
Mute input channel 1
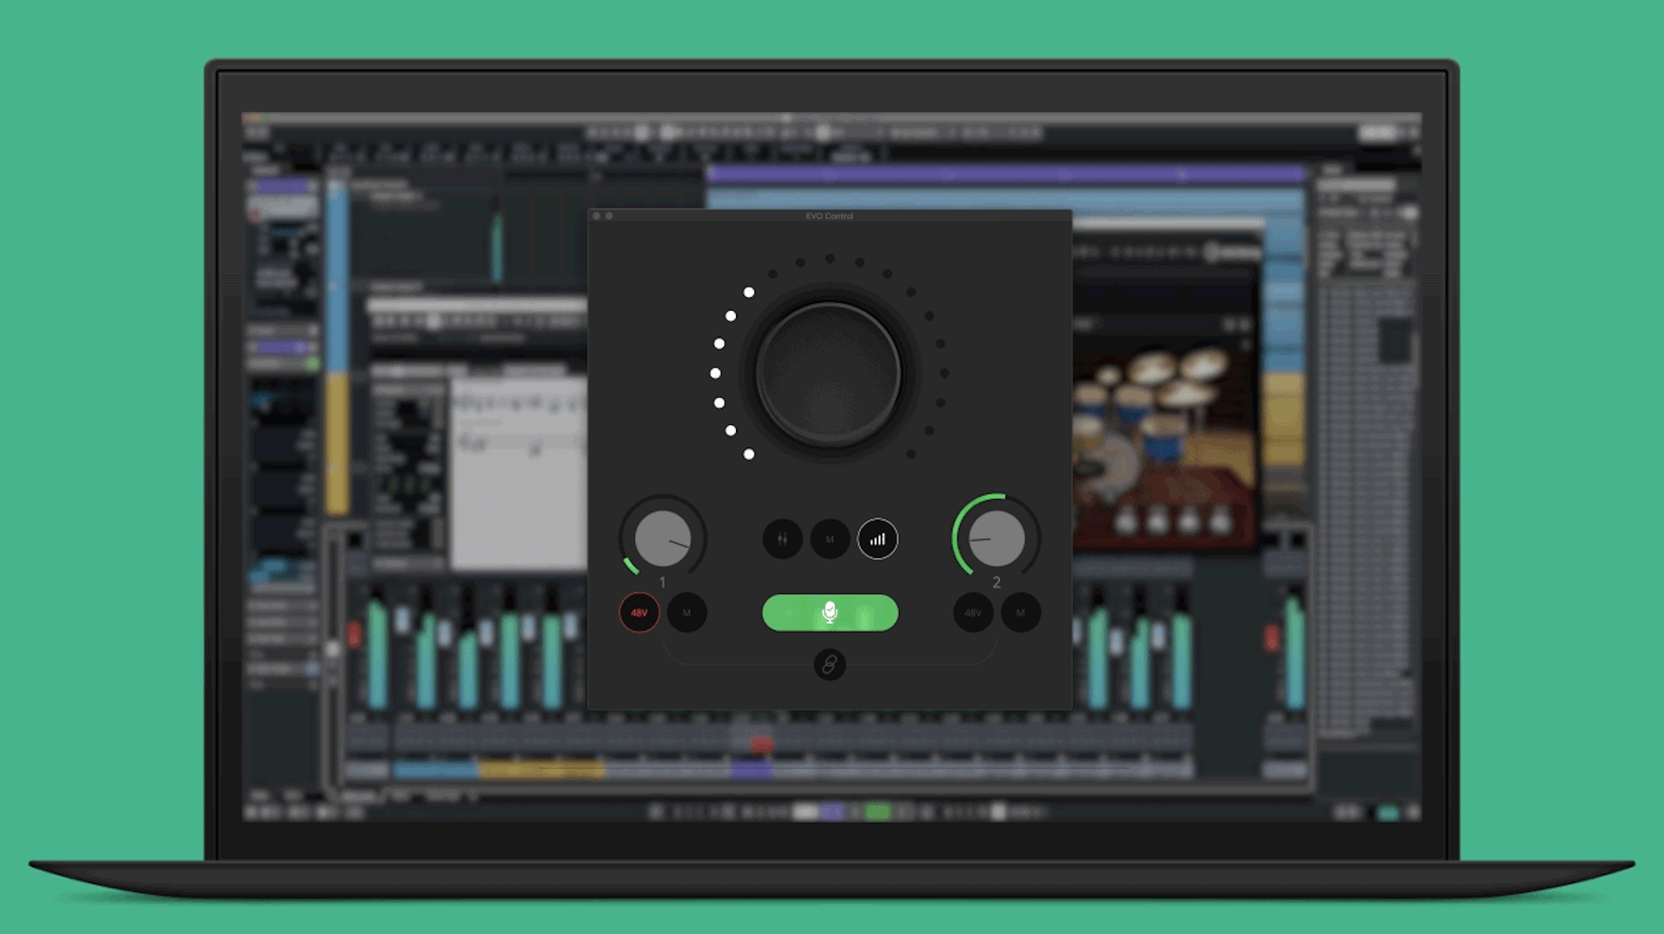tap(687, 613)
